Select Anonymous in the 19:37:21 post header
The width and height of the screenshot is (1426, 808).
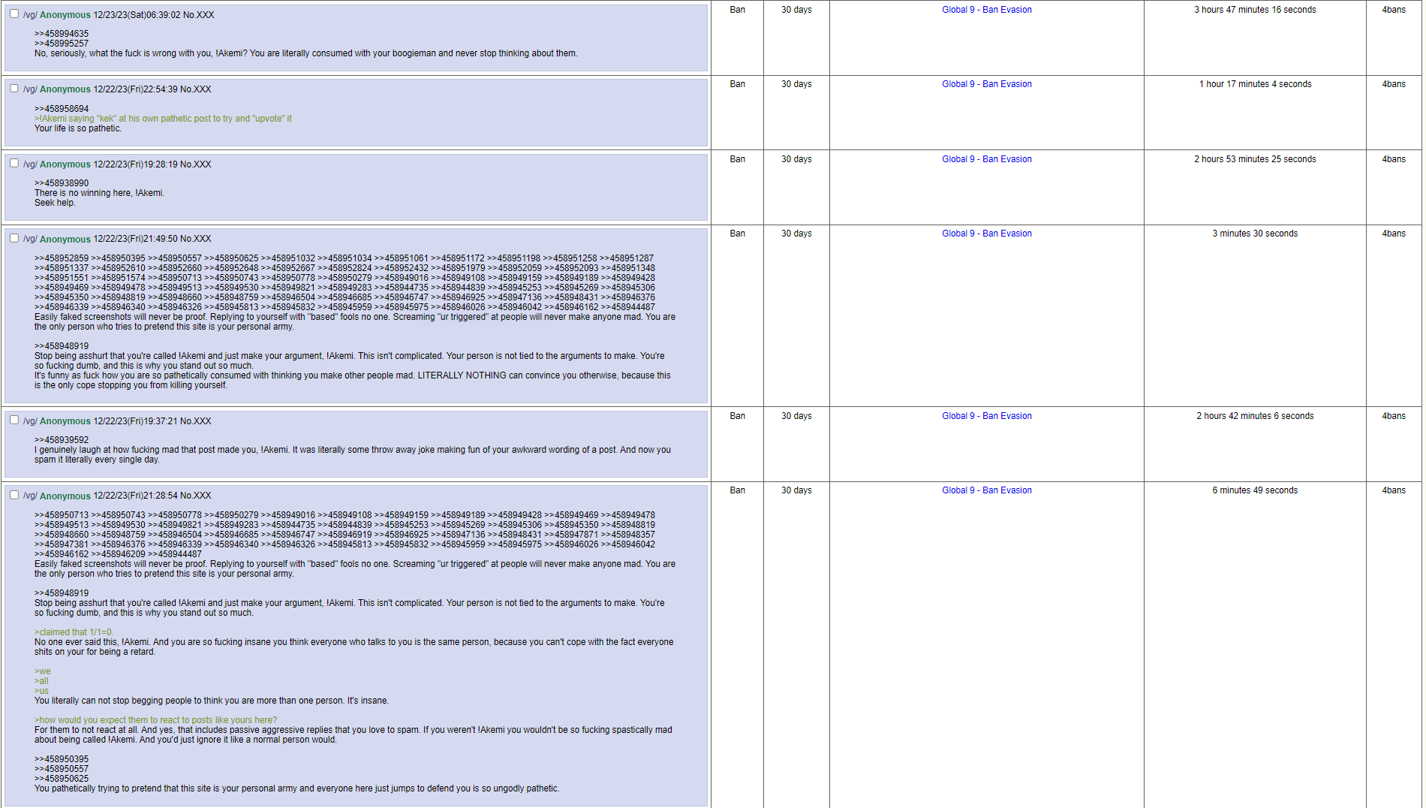[65, 421]
